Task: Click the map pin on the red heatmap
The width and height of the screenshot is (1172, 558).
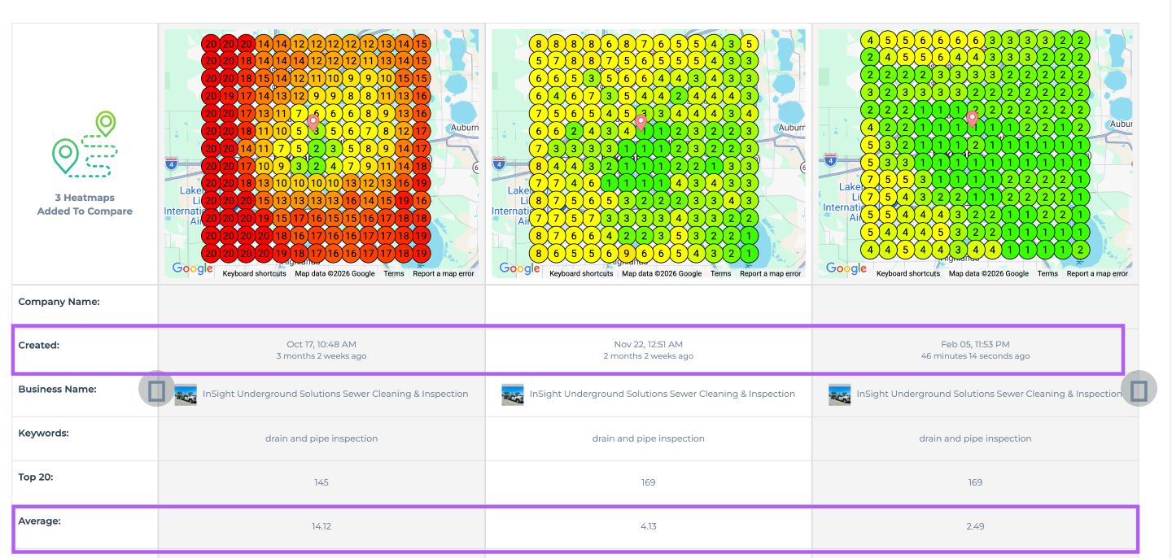Action: tap(313, 123)
